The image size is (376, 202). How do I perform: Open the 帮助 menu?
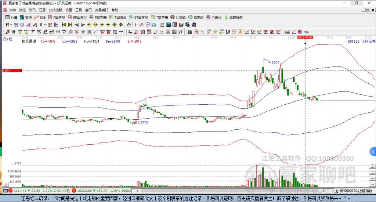point(115,10)
